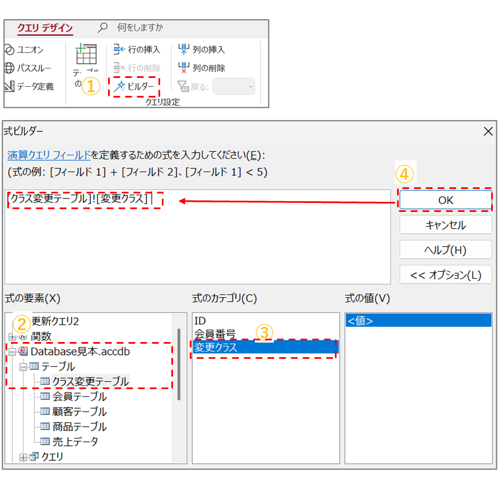The height and width of the screenshot is (485, 504).
Task: Click the 行の挿入 (Insert Rows) icon
Action: pyautogui.click(x=119, y=49)
